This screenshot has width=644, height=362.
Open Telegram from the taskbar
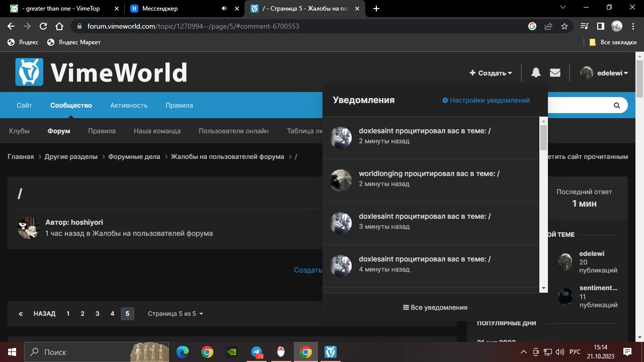[257, 352]
